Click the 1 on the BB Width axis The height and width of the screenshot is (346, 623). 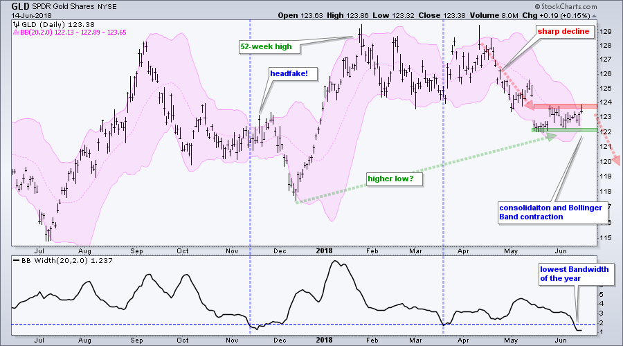click(601, 332)
